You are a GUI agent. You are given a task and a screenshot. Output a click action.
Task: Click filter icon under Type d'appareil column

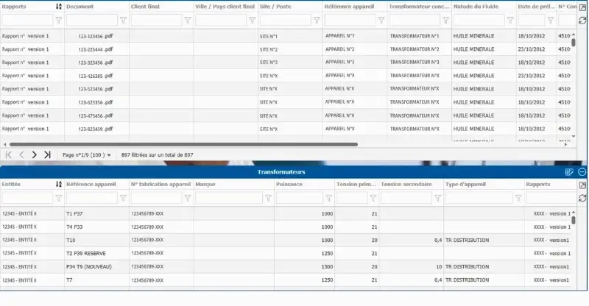[x=518, y=198]
